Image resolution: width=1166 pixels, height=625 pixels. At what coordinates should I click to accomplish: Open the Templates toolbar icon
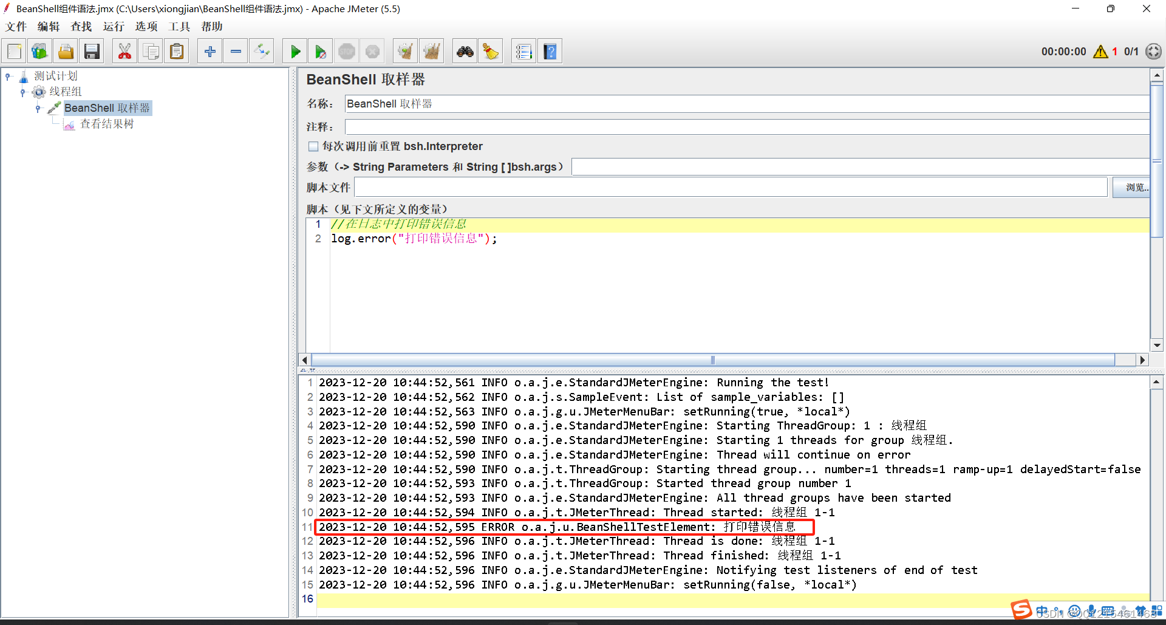[39, 52]
